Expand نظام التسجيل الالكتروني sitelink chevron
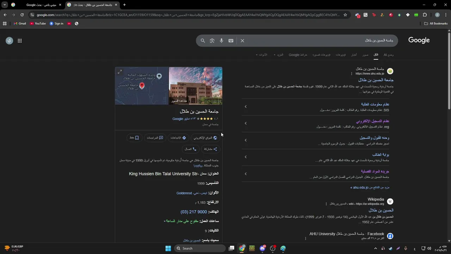Screen dimensions: 451x254 pyautogui.click(x=246, y=123)
